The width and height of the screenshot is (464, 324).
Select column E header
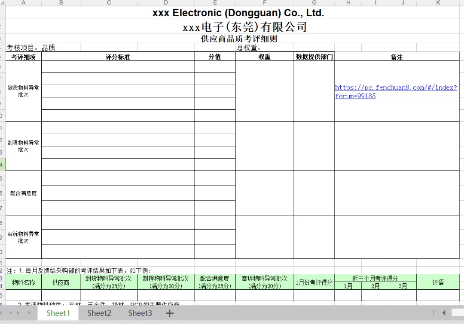pyautogui.click(x=215, y=3)
